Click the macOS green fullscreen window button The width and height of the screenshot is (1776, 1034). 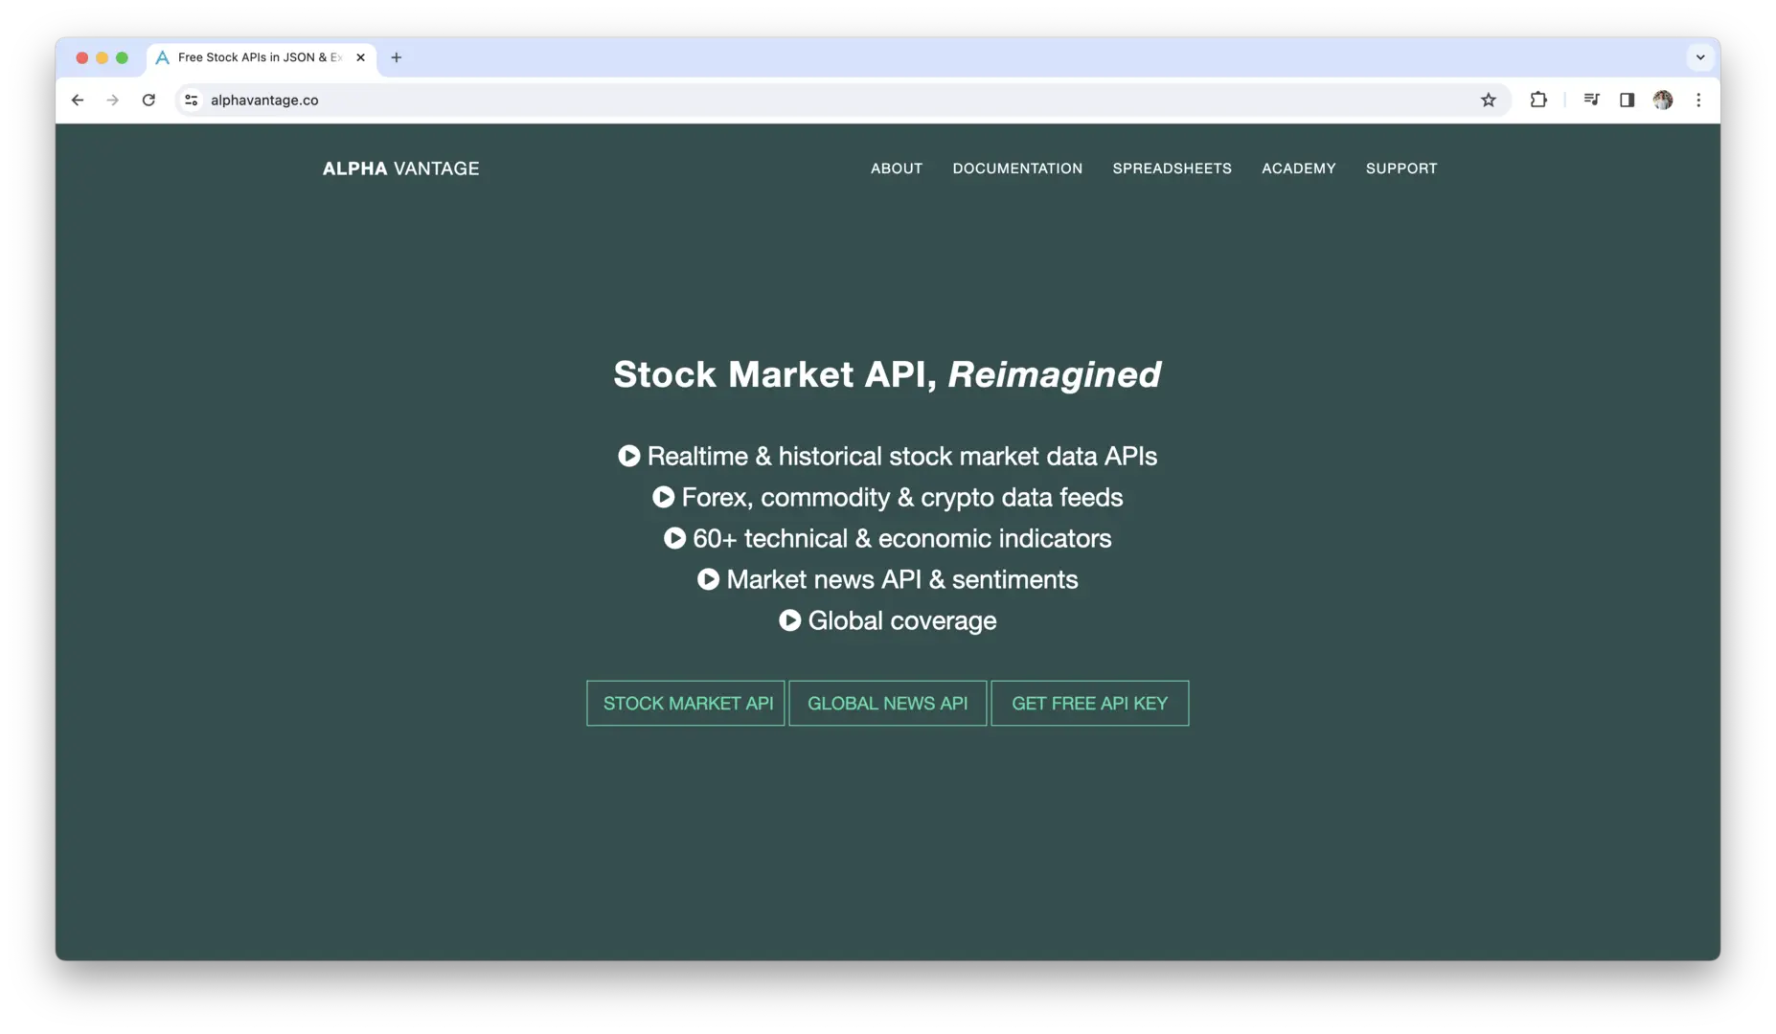tap(122, 57)
